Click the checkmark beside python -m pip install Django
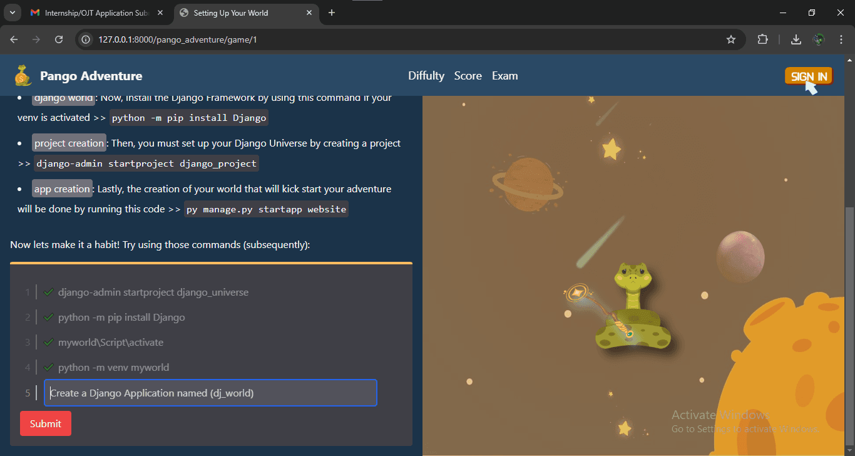 [x=49, y=317]
